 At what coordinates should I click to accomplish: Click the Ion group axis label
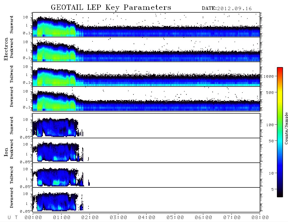click(6, 152)
